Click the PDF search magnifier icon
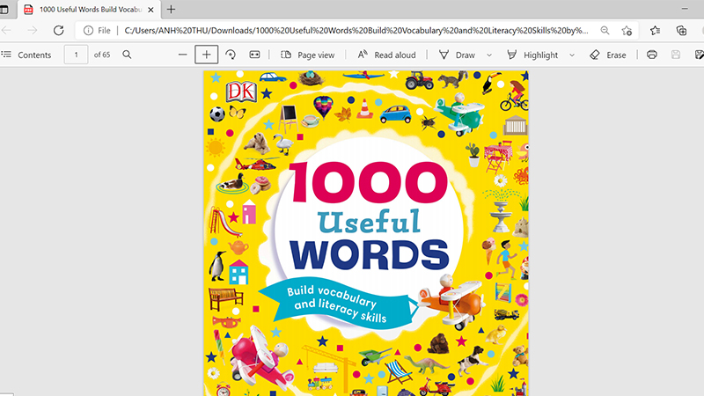Image resolution: width=704 pixels, height=396 pixels. 127,55
